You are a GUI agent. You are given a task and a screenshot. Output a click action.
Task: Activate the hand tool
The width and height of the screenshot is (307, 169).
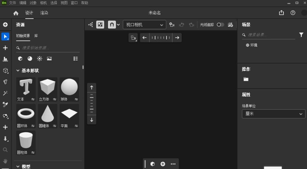point(5,161)
